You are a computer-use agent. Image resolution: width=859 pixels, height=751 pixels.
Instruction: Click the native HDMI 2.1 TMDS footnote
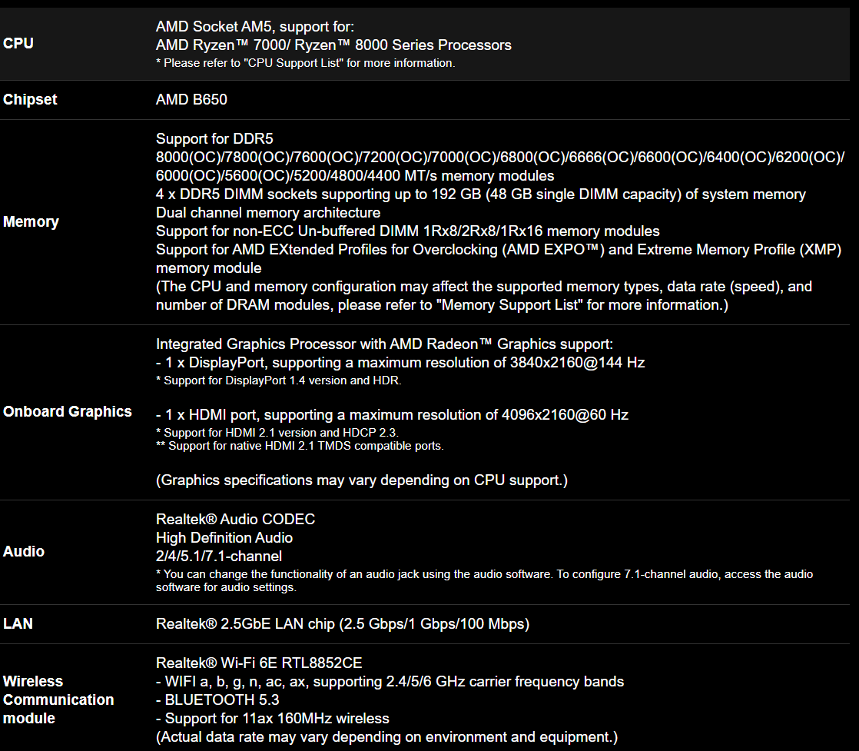pos(300,446)
